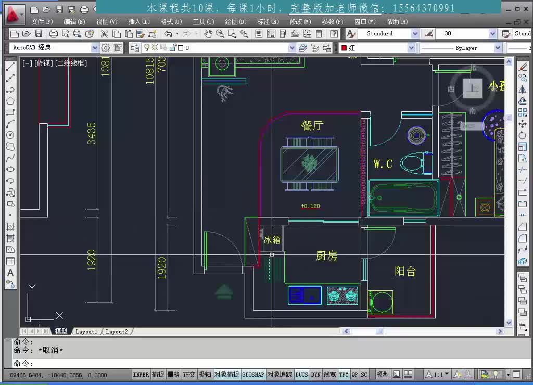533x385 pixels.
Task: Click the Undo arrow icon
Action: (168, 34)
